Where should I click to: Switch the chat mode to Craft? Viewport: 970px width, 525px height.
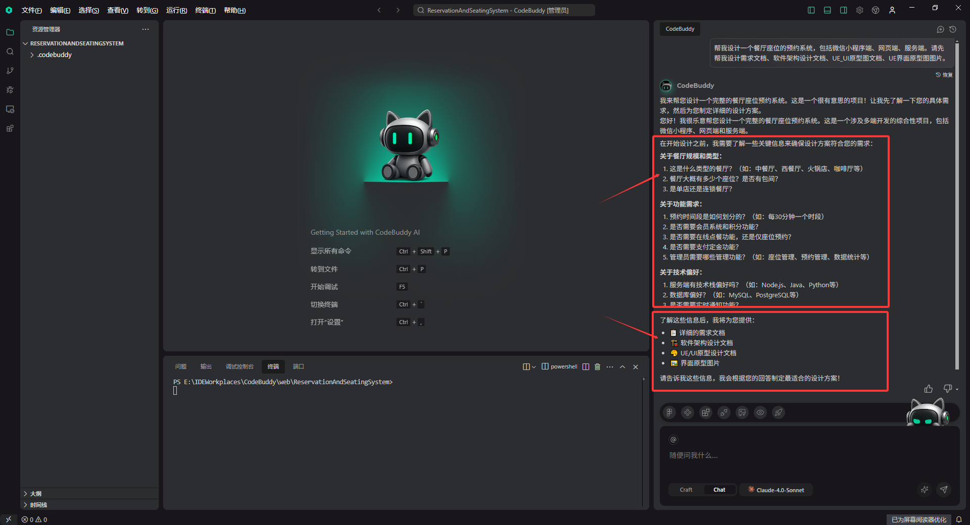(686, 490)
